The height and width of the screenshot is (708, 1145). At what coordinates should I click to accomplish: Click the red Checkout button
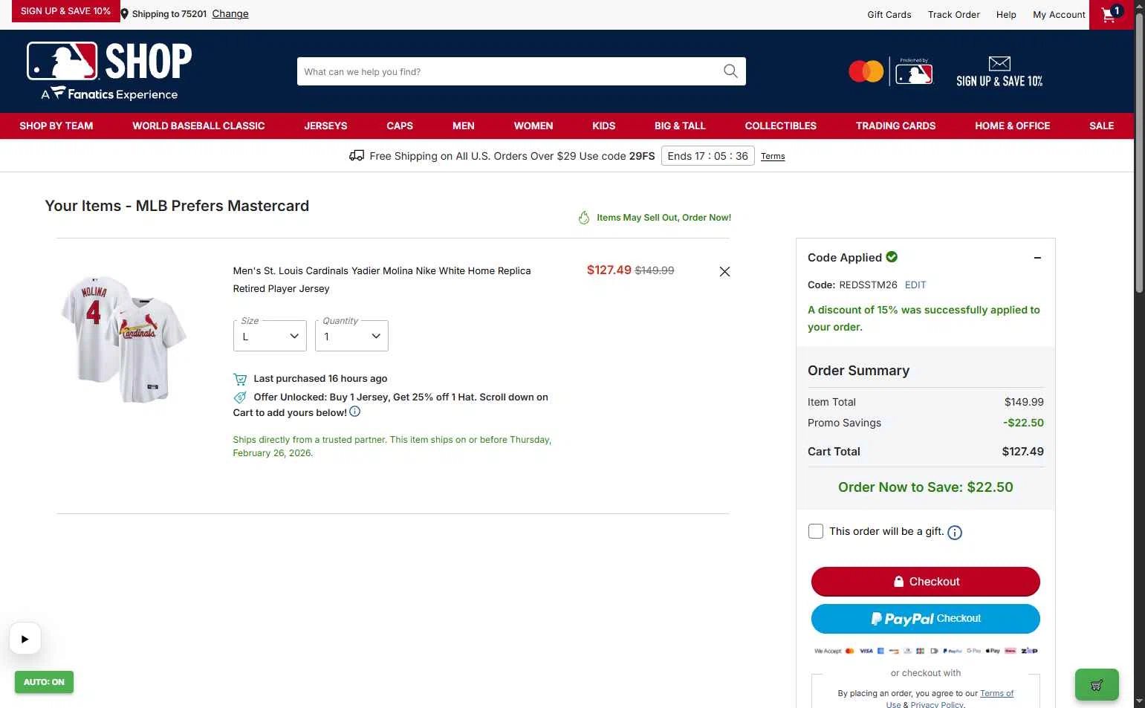[x=926, y=582]
